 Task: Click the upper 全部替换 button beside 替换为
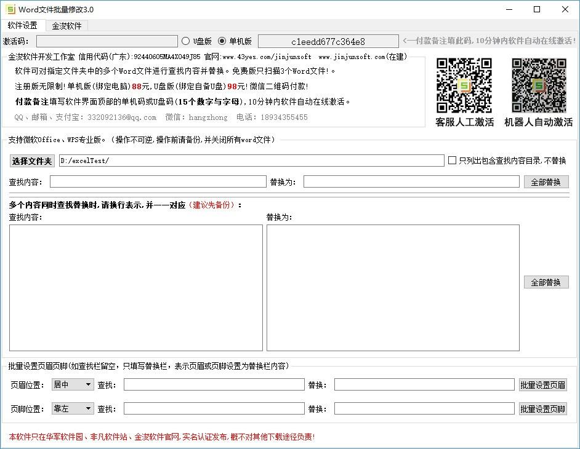point(546,182)
